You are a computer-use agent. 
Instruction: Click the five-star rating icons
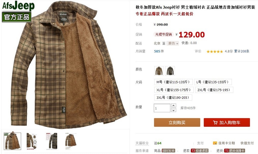coord(214,51)
